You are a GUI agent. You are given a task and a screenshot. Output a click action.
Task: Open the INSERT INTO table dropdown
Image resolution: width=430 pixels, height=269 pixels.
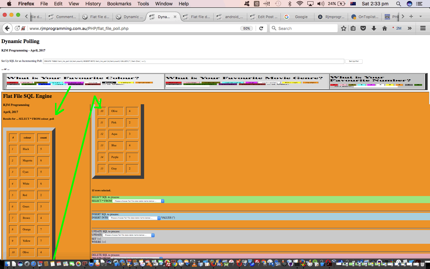pos(135,218)
